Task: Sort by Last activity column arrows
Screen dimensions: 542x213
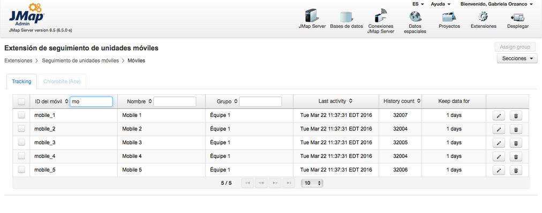Action: click(x=350, y=101)
